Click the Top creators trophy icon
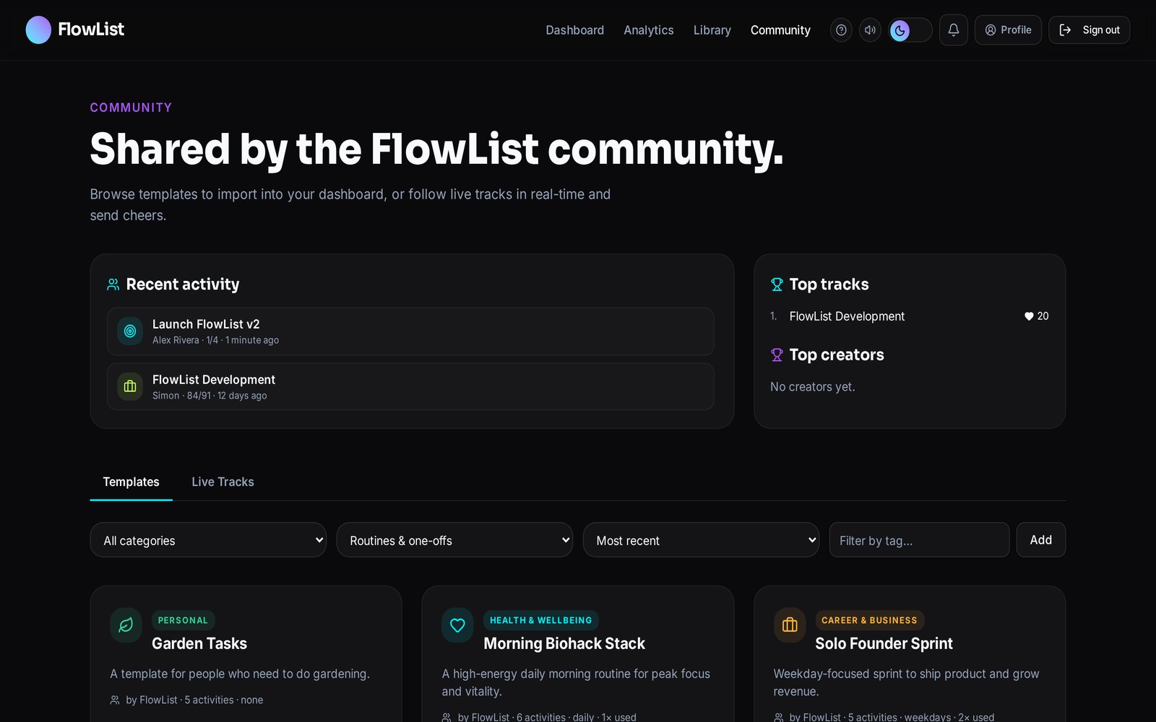1156x722 pixels. click(x=777, y=355)
